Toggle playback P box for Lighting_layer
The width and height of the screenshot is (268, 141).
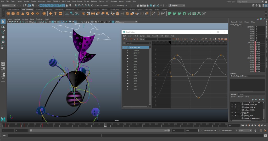[x=235, y=115]
